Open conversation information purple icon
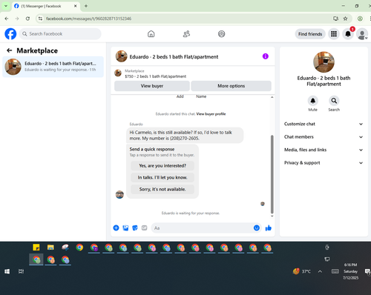371x295 pixels. click(266, 56)
